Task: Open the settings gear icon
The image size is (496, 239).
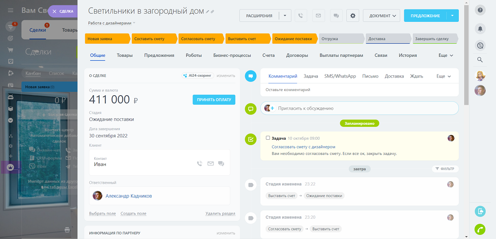Action: click(353, 16)
